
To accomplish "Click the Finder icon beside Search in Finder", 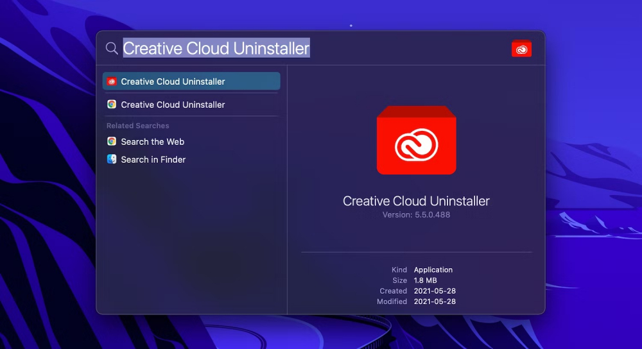I will tap(112, 159).
